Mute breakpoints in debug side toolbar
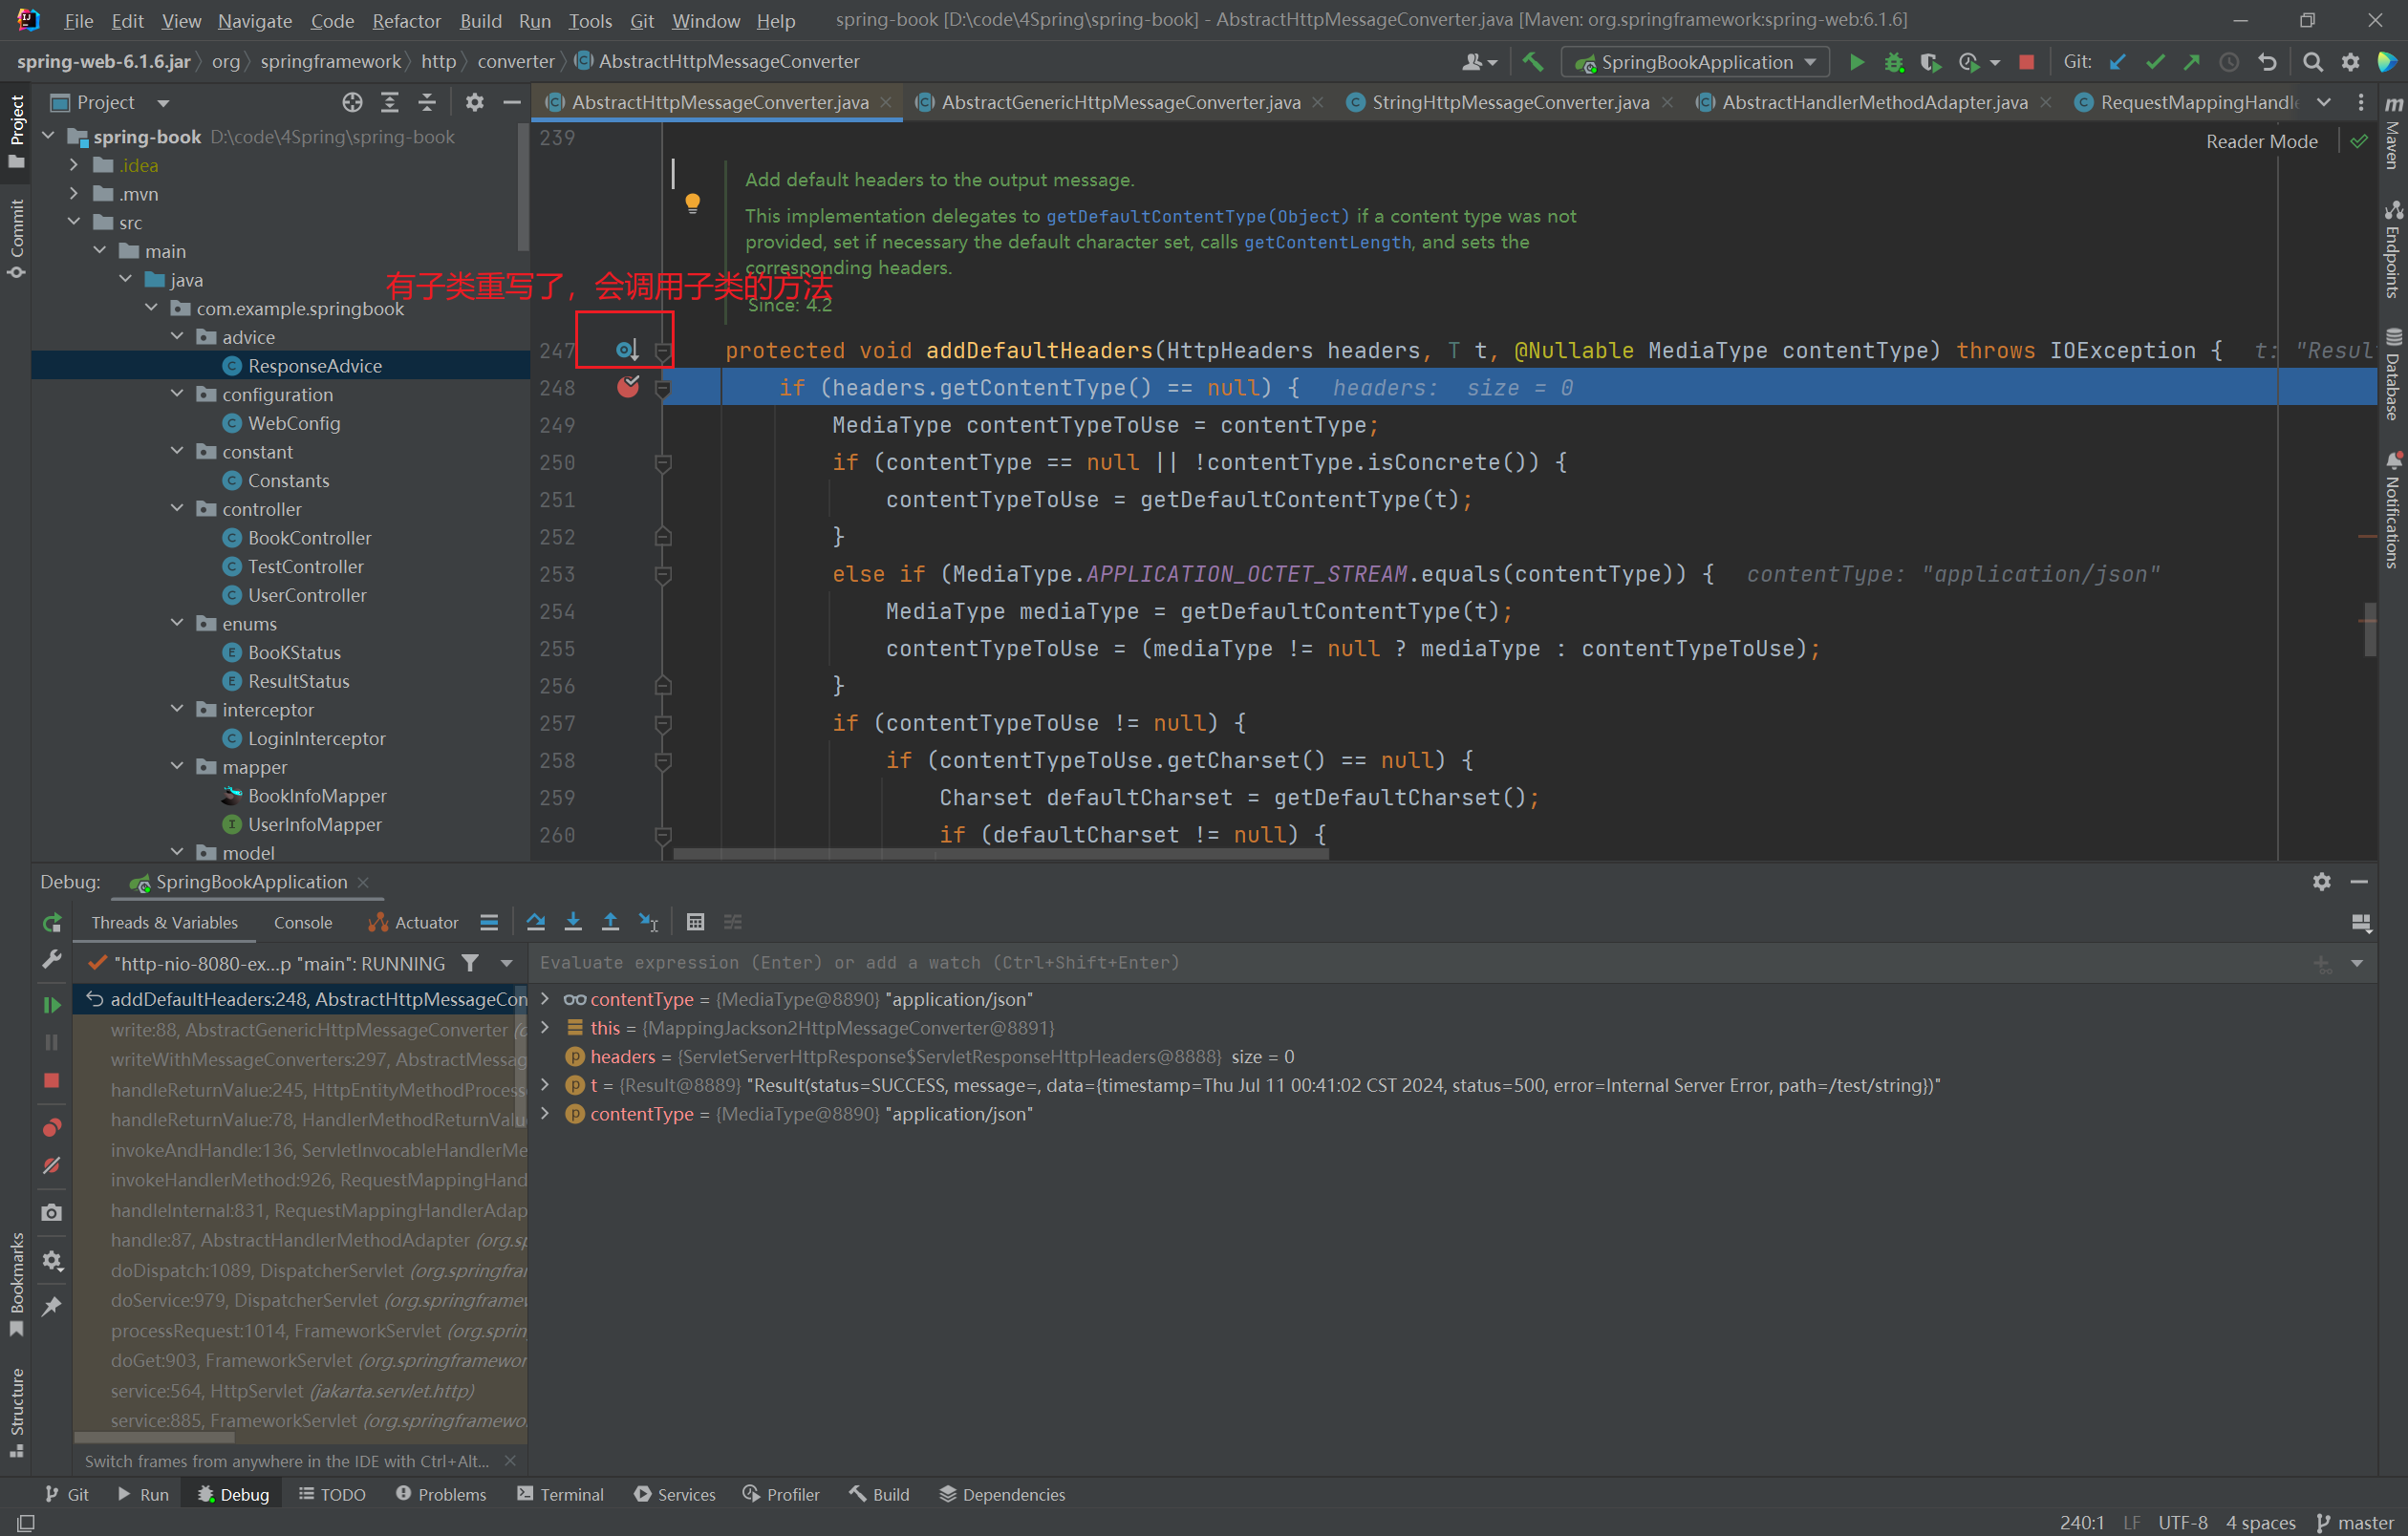Viewport: 2408px width, 1536px height. coord(52,1165)
